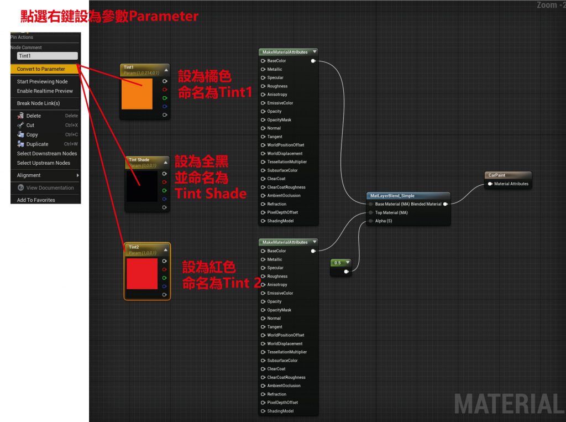Select Start Previewing Node
This screenshot has width=566, height=422.
click(42, 82)
